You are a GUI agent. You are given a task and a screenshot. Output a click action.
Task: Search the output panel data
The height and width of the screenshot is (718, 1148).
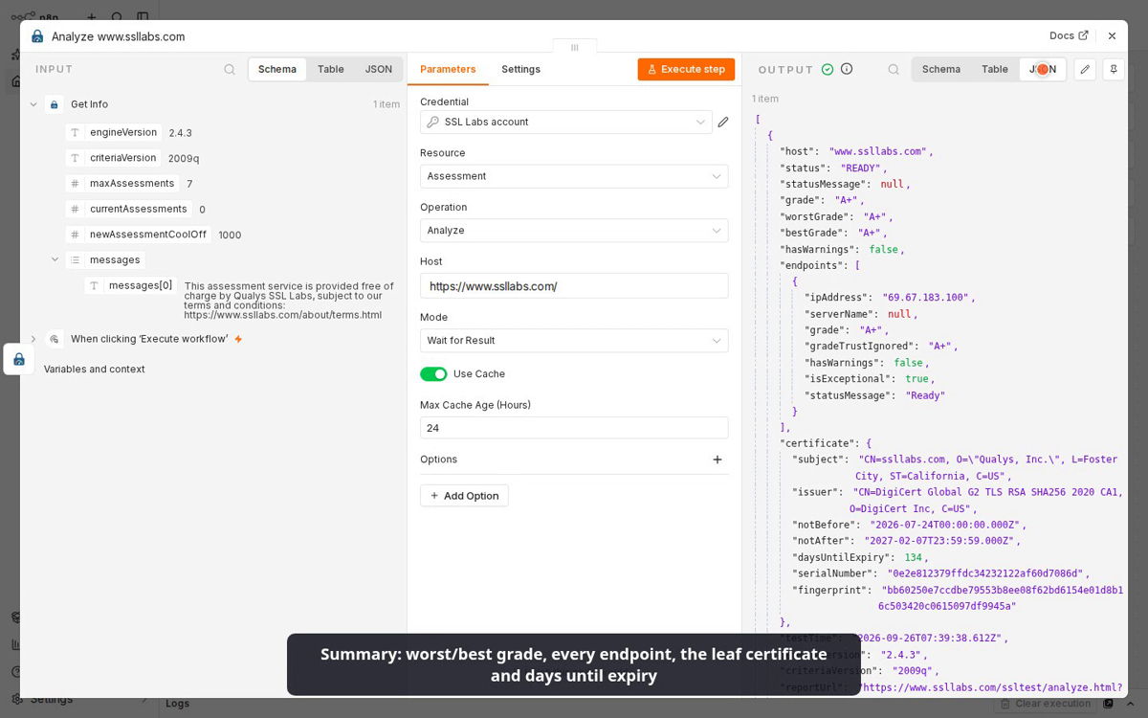click(x=894, y=69)
